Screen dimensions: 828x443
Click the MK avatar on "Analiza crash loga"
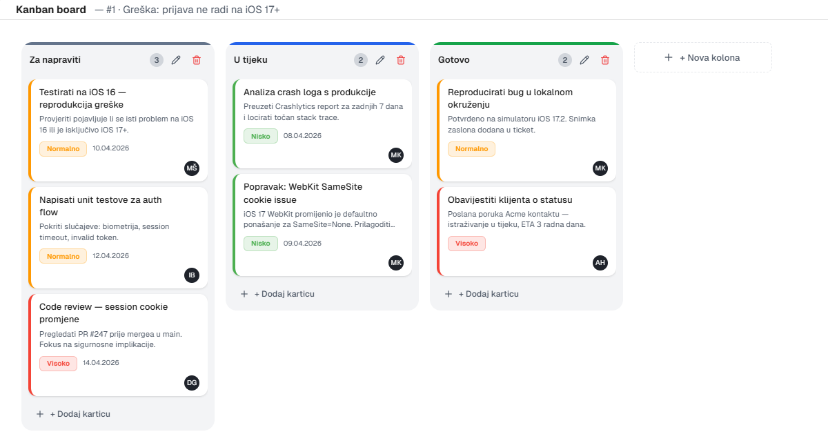coord(396,155)
